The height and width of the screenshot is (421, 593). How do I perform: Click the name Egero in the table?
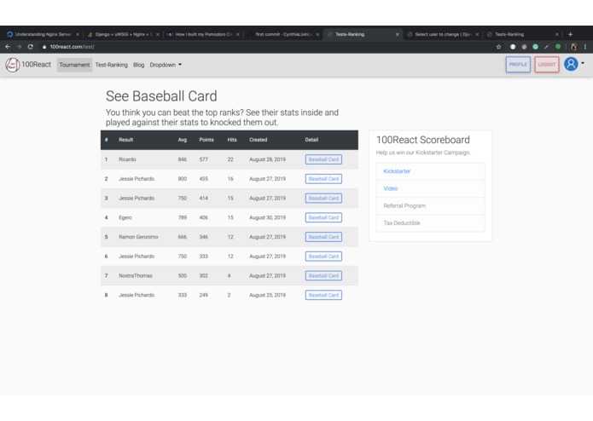125,217
